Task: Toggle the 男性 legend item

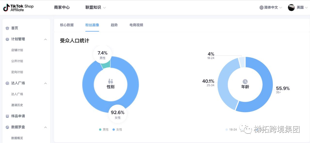Action: pos(104,130)
